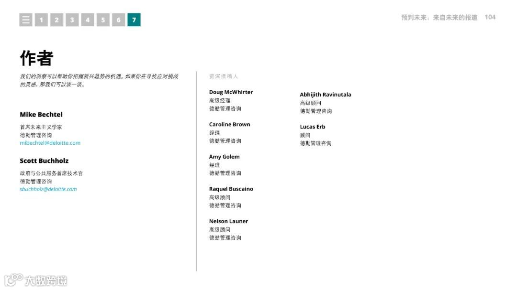Click the name Amy Golem
The width and height of the screenshot is (517, 290).
click(x=224, y=157)
